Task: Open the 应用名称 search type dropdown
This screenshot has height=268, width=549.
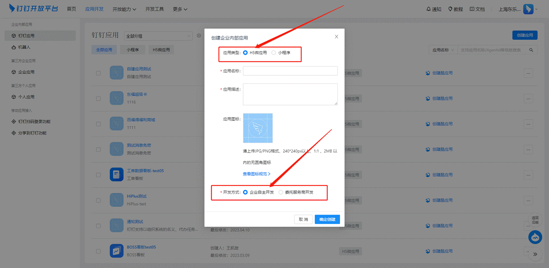Action: click(443, 50)
